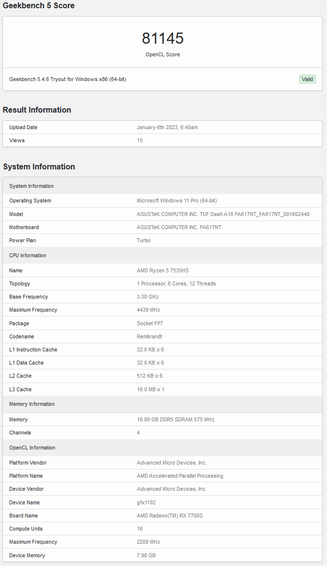
Task: Click the Views count 15
Action: pyautogui.click(x=140, y=140)
